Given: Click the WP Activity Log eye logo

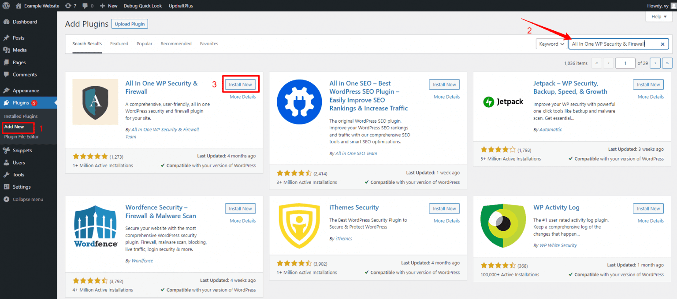Looking at the screenshot, I should [x=503, y=226].
